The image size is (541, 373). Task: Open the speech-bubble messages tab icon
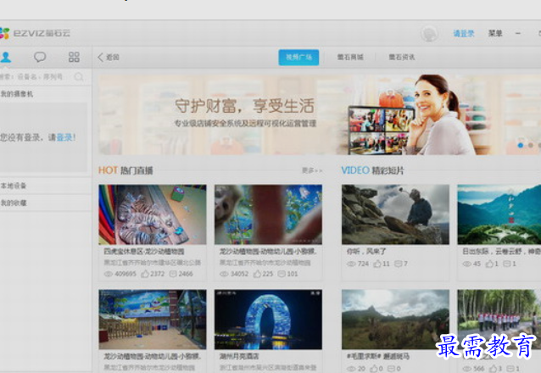coord(40,57)
